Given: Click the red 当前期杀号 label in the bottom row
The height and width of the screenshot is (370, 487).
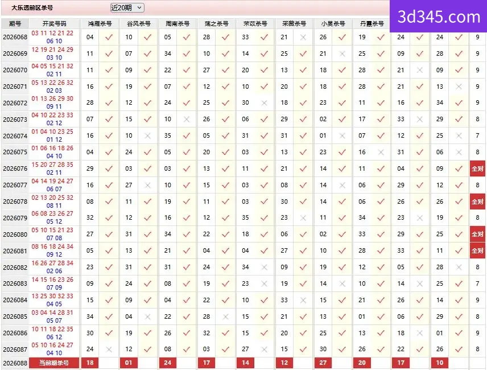Looking at the screenshot, I should [55, 363].
